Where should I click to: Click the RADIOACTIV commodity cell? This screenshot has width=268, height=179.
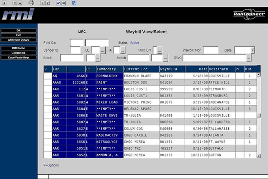tap(110, 135)
